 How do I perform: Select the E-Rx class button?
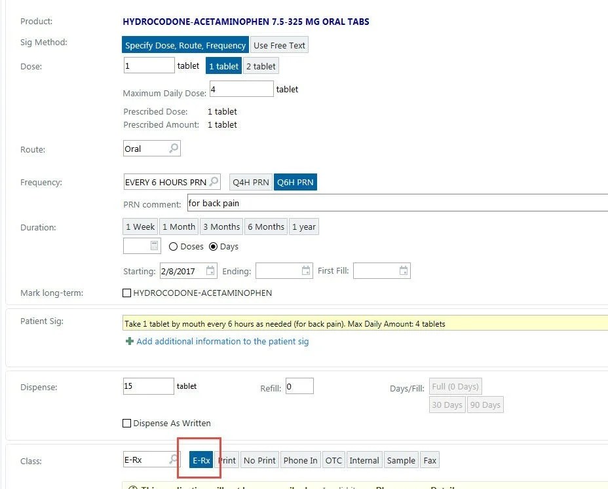(201, 460)
